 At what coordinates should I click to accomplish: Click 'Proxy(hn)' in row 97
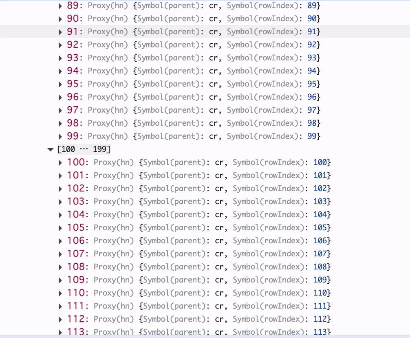[108, 110]
